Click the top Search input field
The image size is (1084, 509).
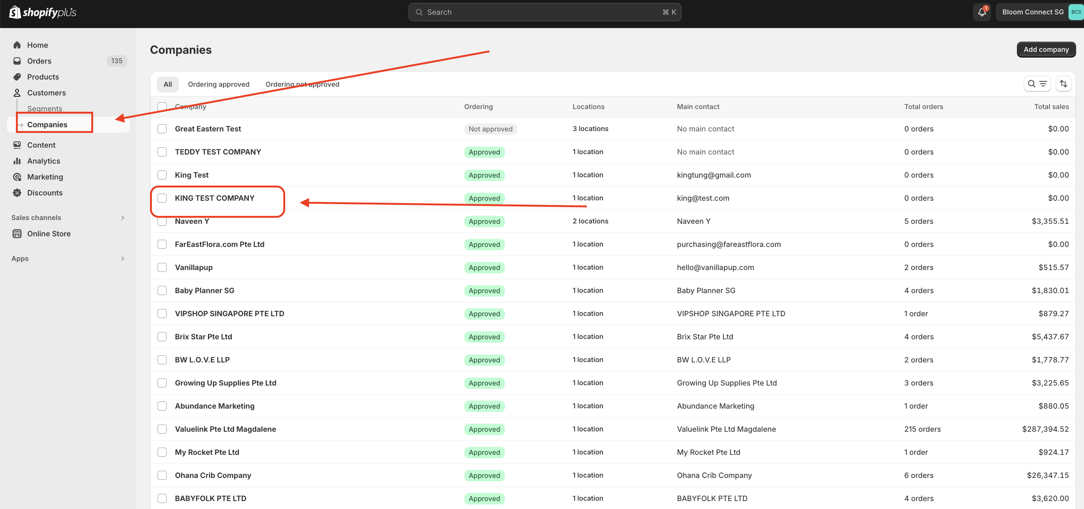pyautogui.click(x=545, y=12)
